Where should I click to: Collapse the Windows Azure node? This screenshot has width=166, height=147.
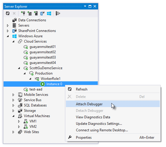8,36
